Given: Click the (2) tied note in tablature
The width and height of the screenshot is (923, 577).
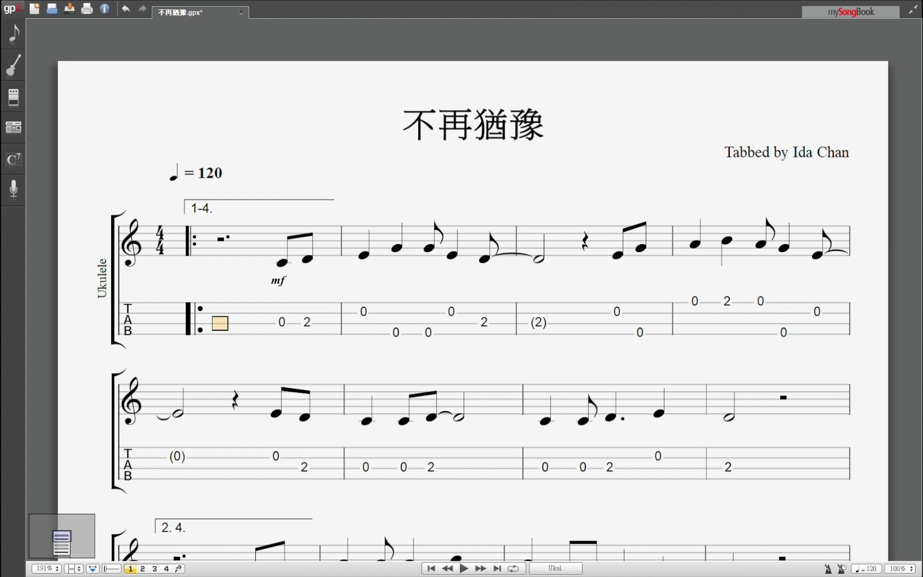Looking at the screenshot, I should pyautogui.click(x=538, y=322).
